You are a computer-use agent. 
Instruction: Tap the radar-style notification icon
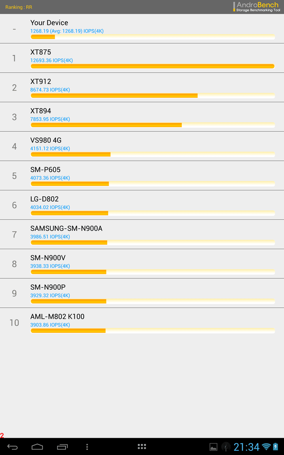pyautogui.click(x=226, y=447)
